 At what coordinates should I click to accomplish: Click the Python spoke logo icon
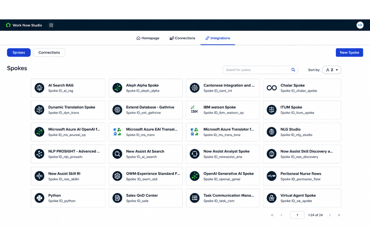(x=39, y=198)
